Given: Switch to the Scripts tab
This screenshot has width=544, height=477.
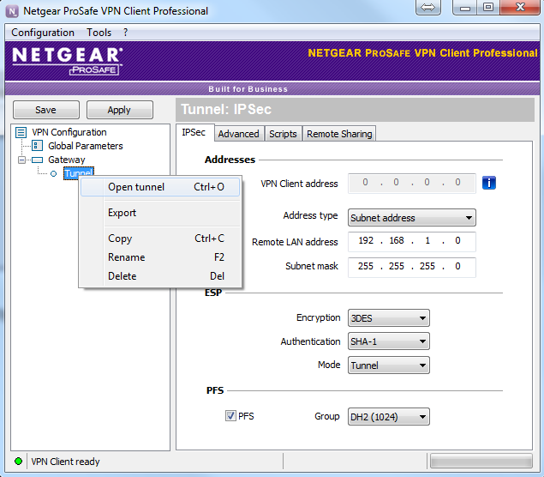Looking at the screenshot, I should point(283,134).
